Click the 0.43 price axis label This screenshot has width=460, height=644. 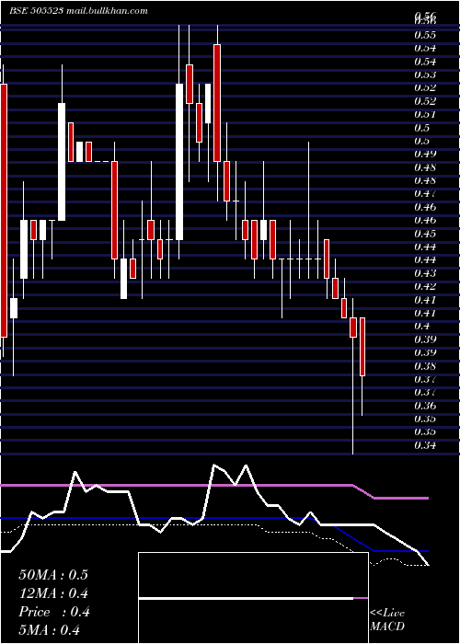pyautogui.click(x=425, y=273)
